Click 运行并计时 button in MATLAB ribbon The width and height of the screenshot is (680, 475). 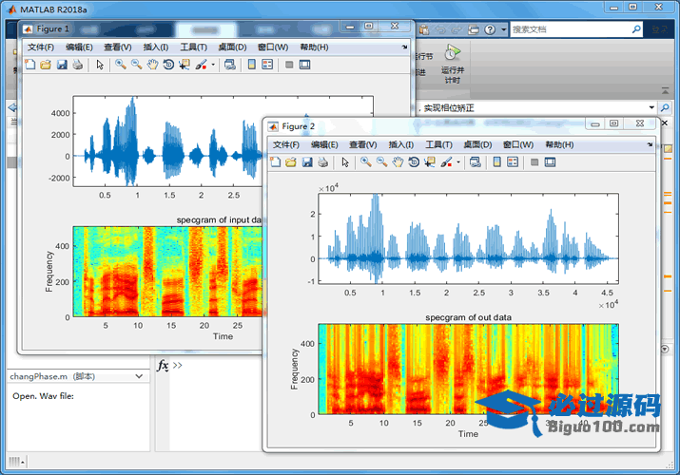(453, 64)
